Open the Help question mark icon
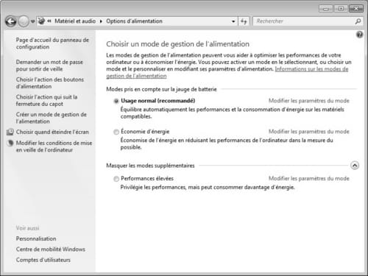Viewport: 368px width, 276px height. (359, 35)
